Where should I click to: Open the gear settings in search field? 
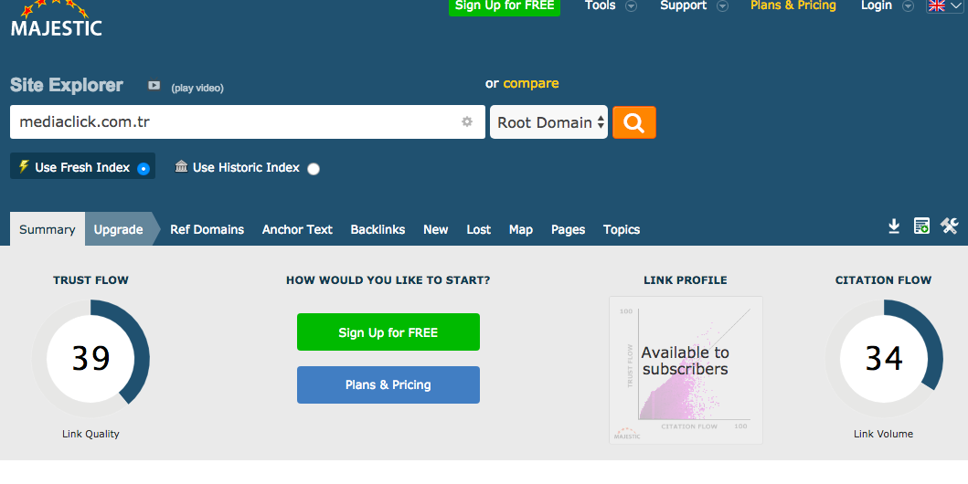(x=467, y=121)
